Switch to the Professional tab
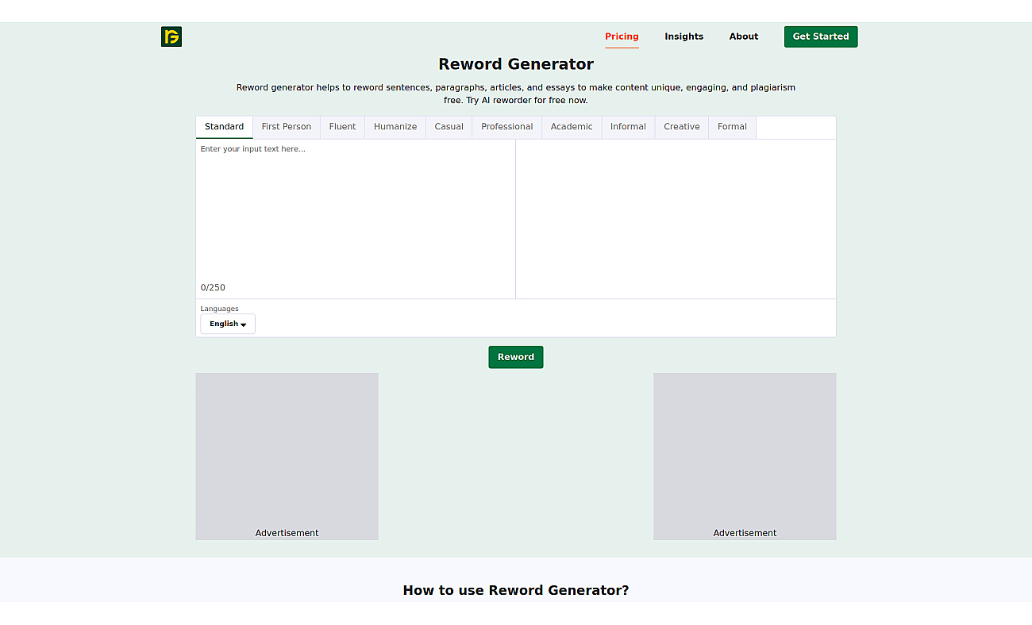Image resolution: width=1032 pixels, height=625 pixels. click(507, 127)
